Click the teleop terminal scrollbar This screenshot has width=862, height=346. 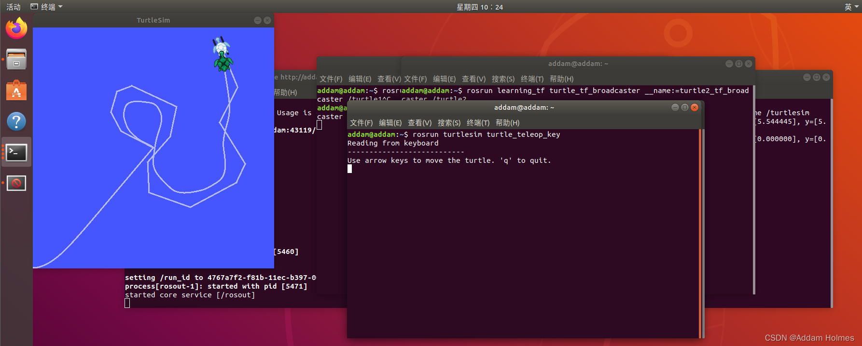pyautogui.click(x=700, y=233)
